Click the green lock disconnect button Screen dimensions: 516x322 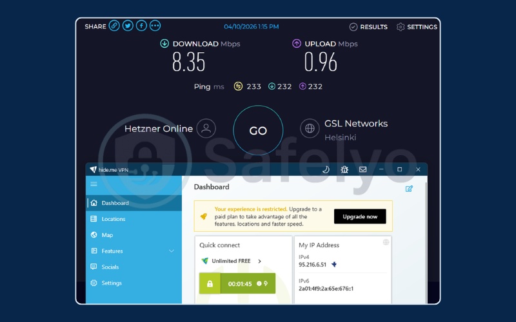click(210, 283)
